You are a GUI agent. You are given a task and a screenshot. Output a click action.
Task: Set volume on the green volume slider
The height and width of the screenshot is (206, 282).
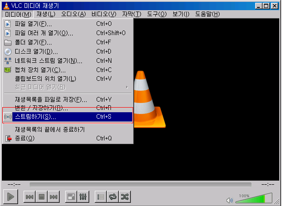point(254,198)
